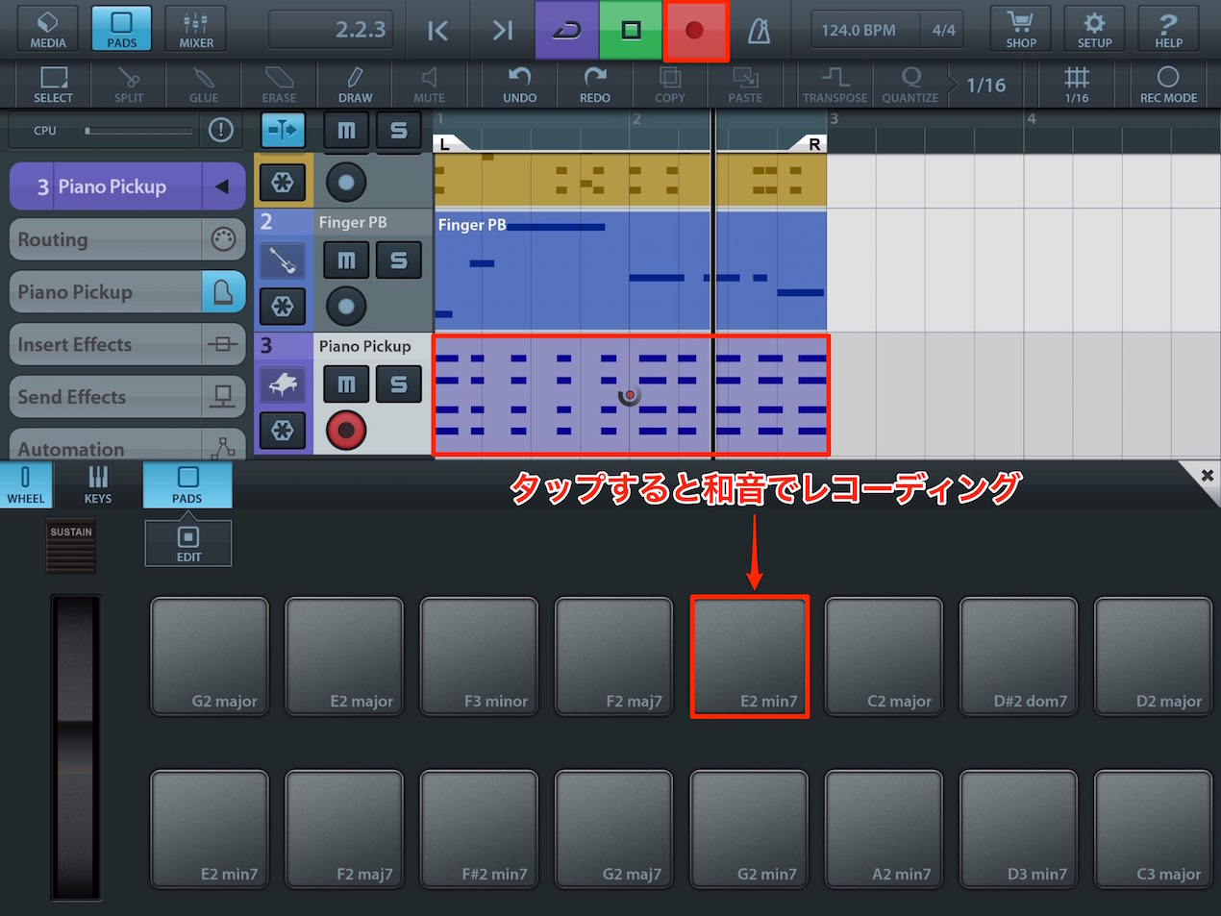Freeze the Piano Pickup track
Viewport: 1221px width, 916px height.
coord(283,431)
